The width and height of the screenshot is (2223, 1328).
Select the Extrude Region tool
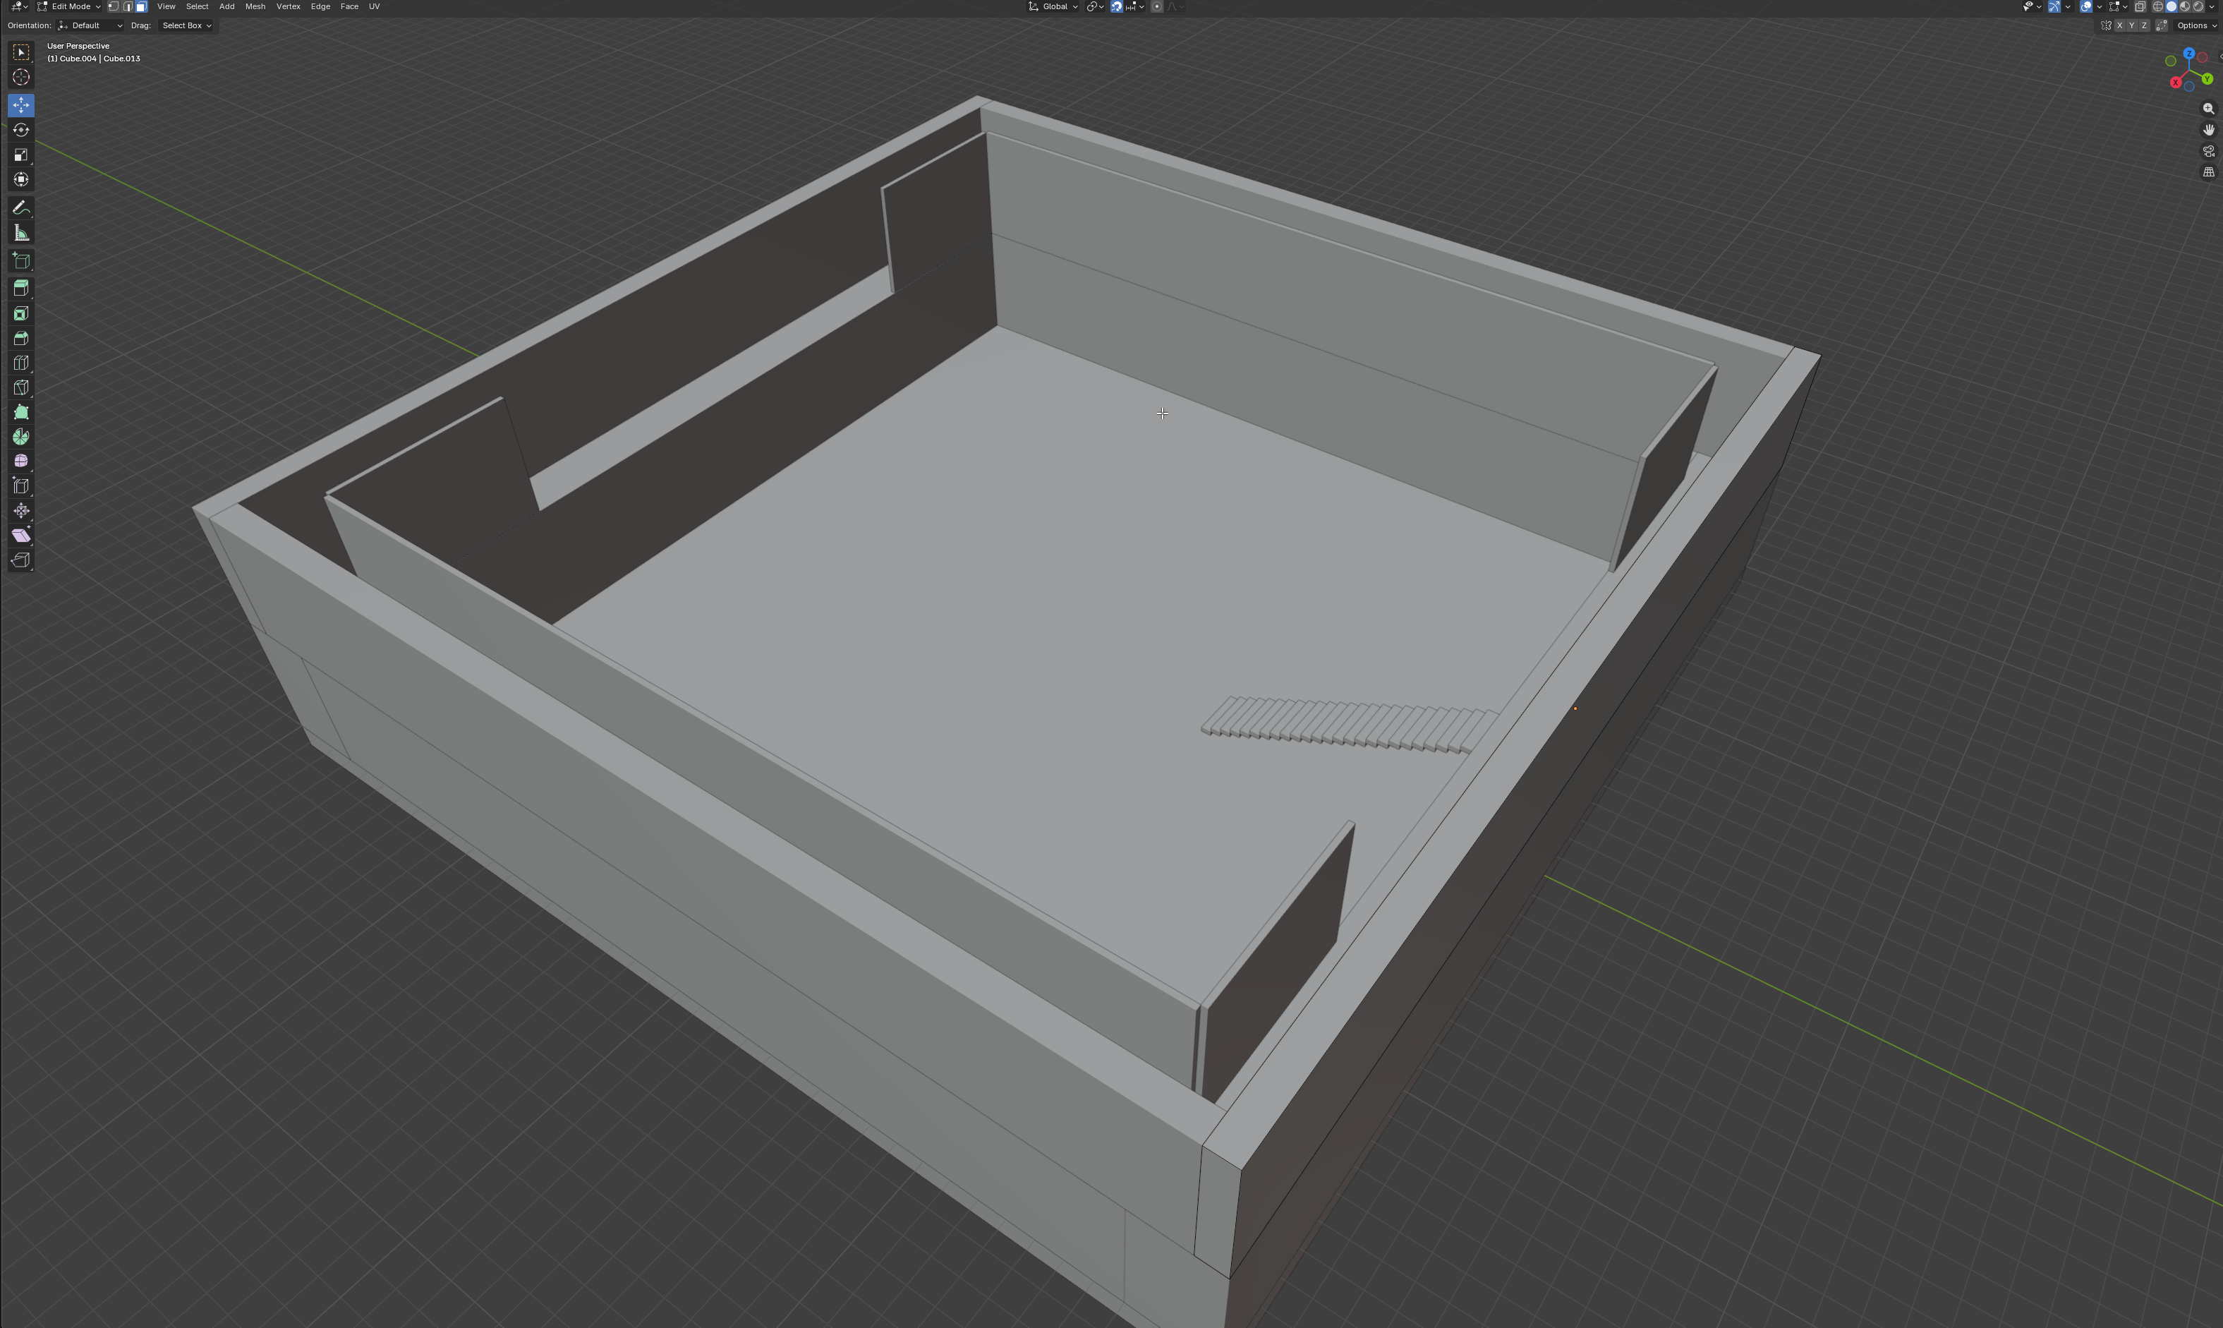click(x=20, y=288)
